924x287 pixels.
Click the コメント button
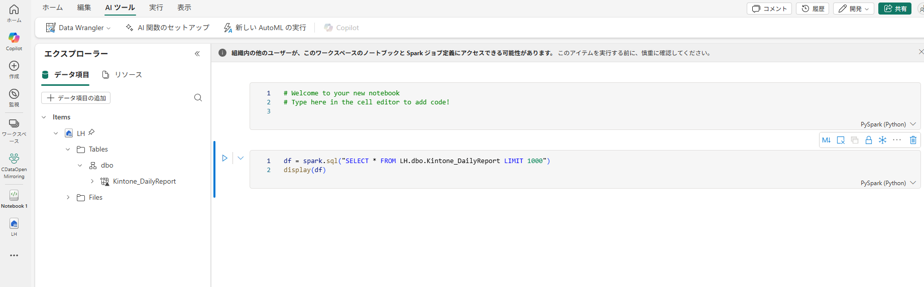[769, 9]
